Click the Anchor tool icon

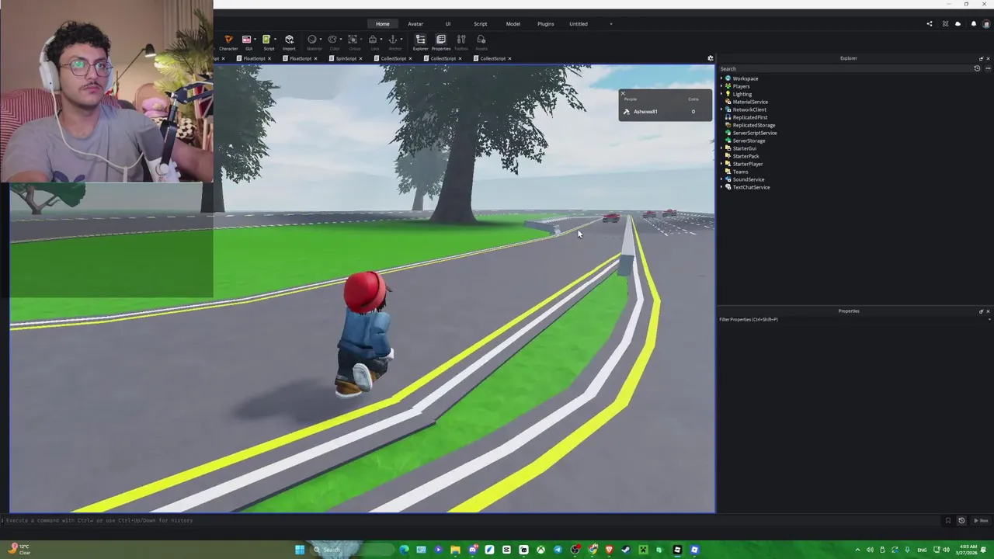[393, 40]
